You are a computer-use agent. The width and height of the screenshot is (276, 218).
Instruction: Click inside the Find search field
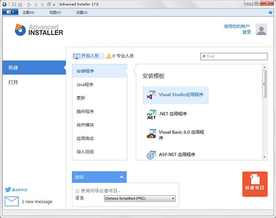coord(236,56)
